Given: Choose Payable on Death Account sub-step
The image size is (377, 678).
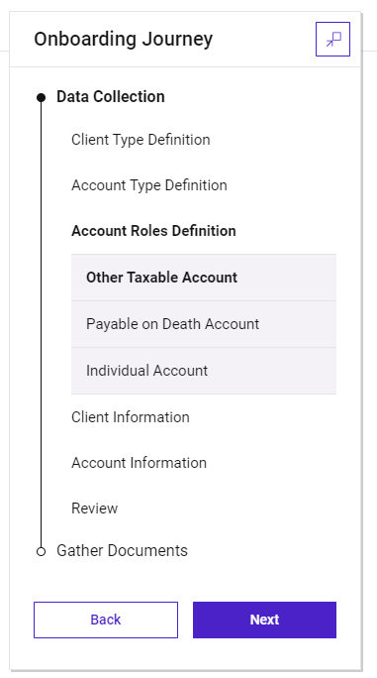Looking at the screenshot, I should [204, 324].
